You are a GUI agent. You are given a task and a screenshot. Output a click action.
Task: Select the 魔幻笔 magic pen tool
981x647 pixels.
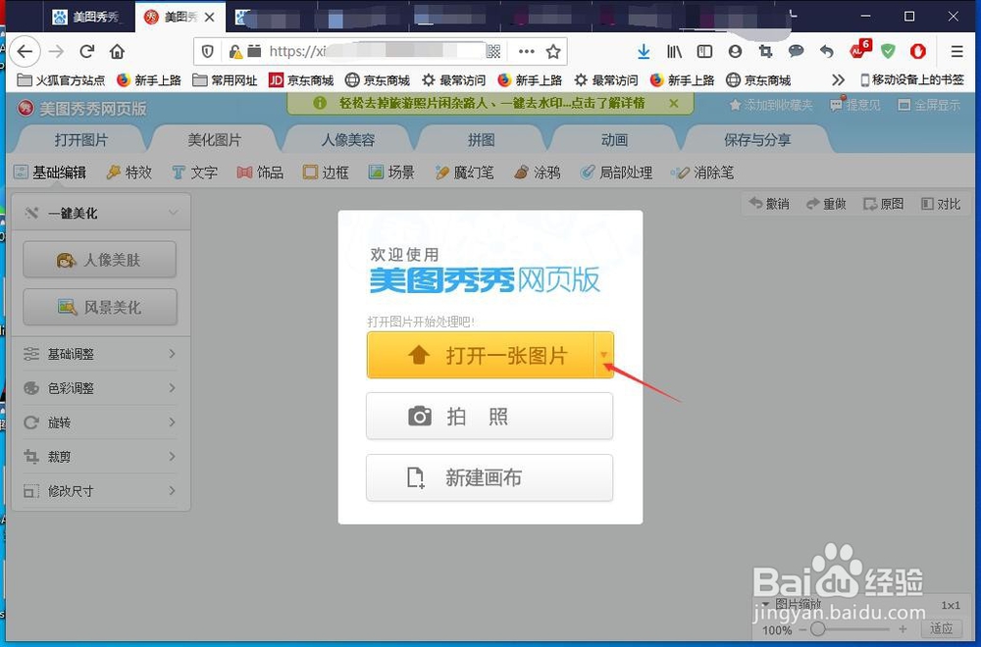pyautogui.click(x=464, y=173)
